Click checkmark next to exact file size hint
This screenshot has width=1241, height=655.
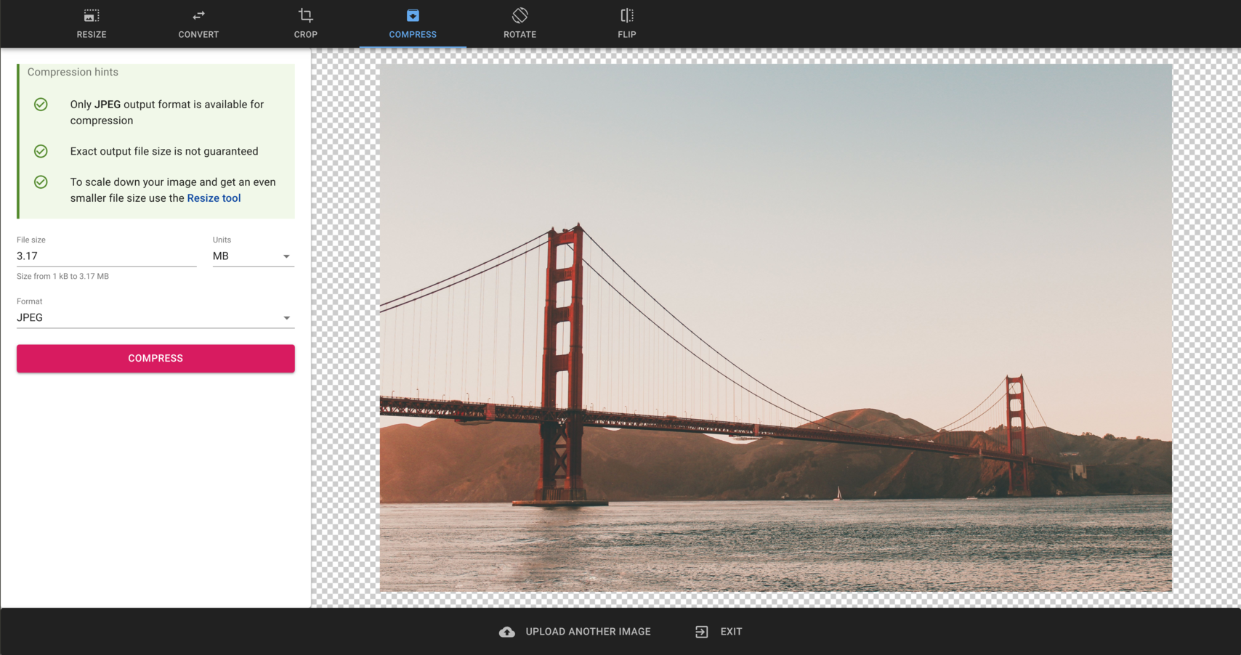41,151
